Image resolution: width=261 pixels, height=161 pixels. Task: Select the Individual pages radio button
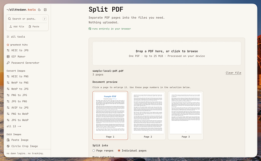119,151
